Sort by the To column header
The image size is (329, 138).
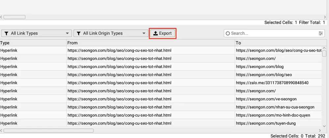[x=281, y=43]
